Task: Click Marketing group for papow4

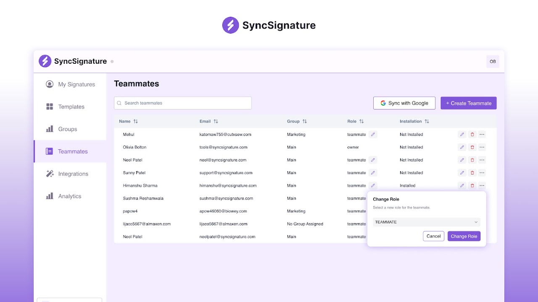Action: tap(296, 211)
